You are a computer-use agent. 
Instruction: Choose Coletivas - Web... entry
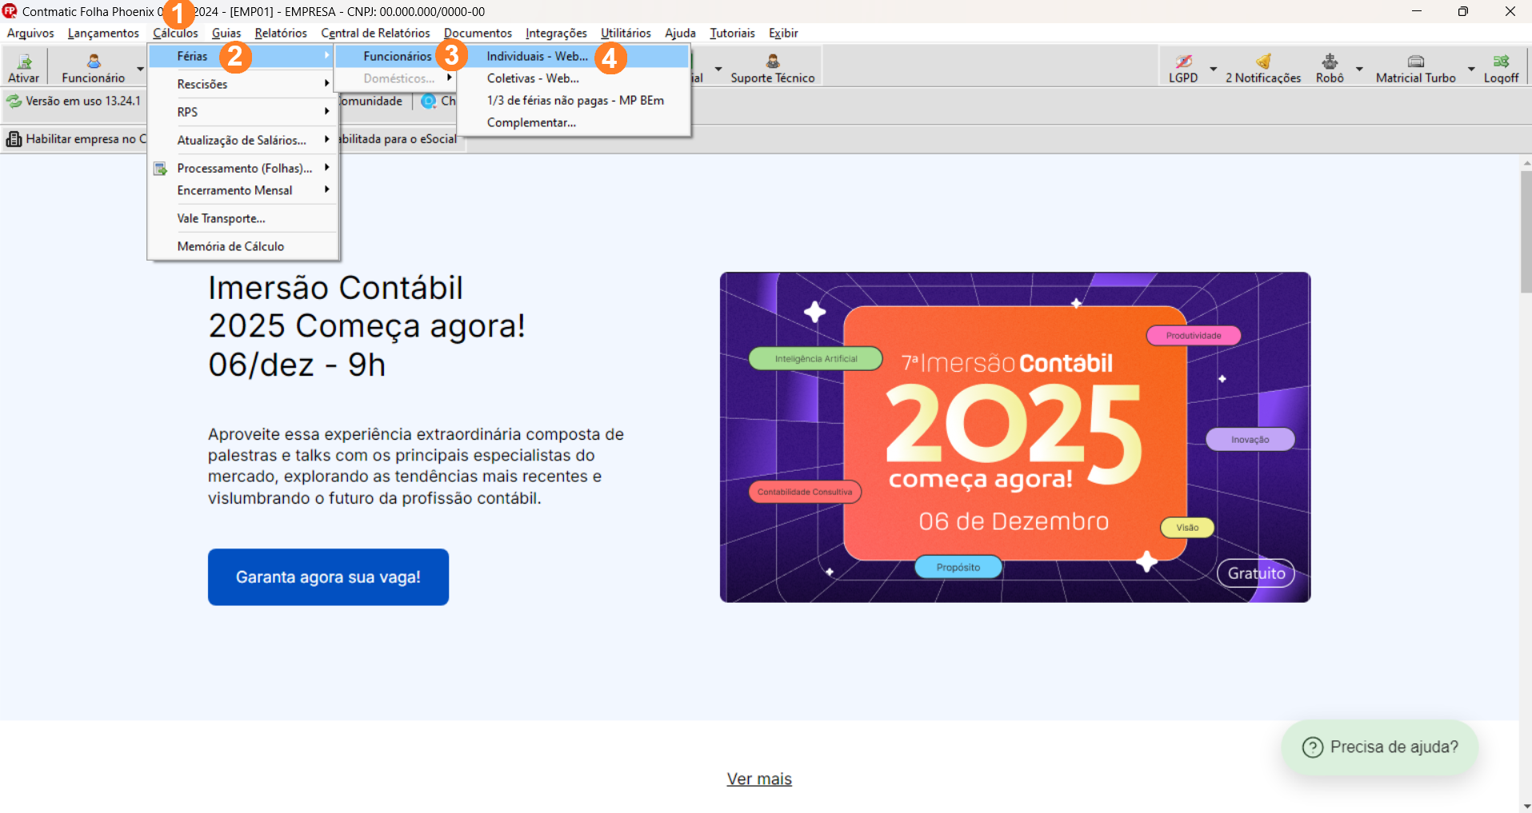point(574,78)
